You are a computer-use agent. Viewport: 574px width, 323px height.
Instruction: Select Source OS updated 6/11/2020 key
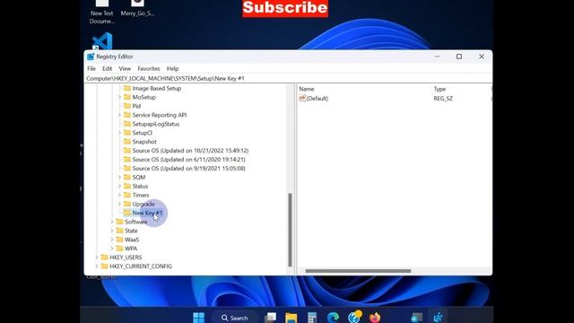tap(189, 160)
